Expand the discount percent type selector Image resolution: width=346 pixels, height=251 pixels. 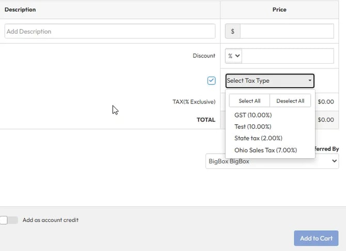point(234,56)
